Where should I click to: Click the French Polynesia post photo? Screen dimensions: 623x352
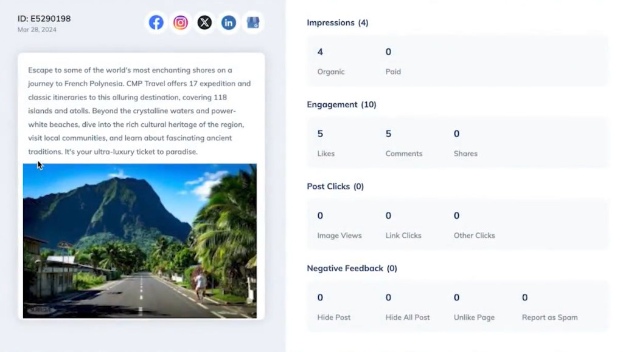(x=141, y=240)
